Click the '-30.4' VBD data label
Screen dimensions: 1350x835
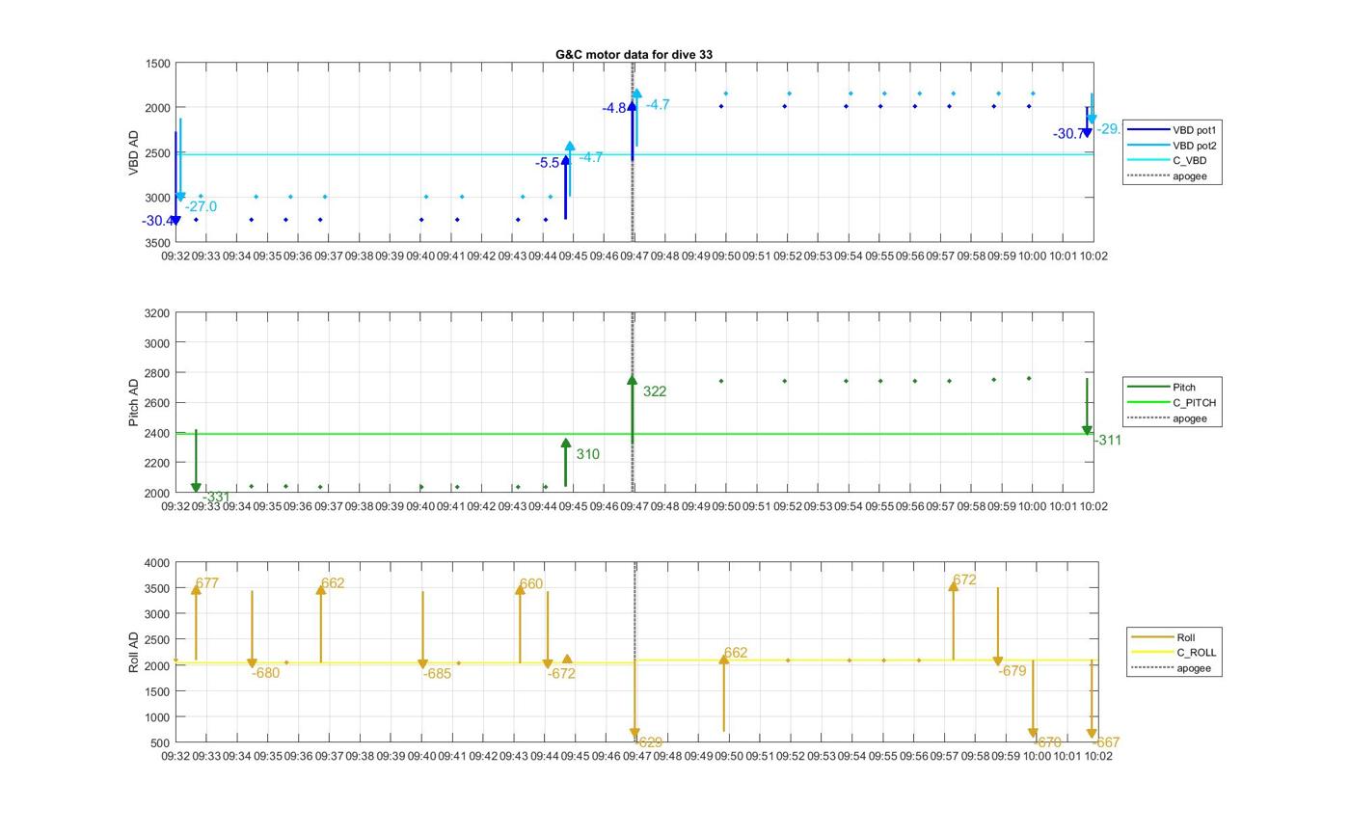click(x=158, y=222)
